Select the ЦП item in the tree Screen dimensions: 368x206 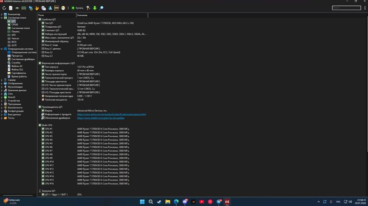point(11,21)
